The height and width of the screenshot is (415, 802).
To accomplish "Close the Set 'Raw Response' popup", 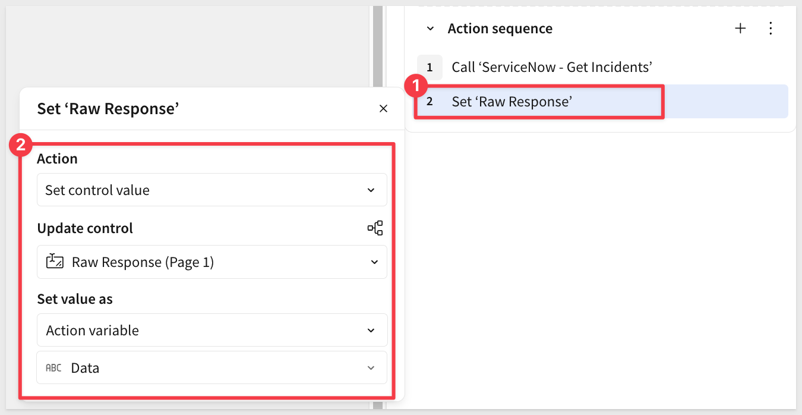I will 383,108.
